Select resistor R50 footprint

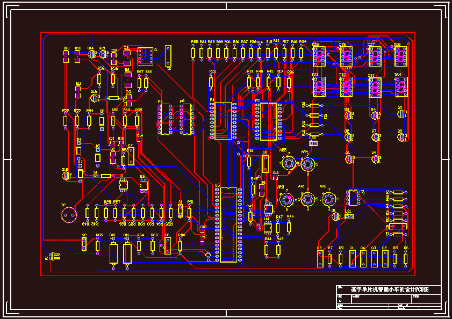click(x=180, y=246)
